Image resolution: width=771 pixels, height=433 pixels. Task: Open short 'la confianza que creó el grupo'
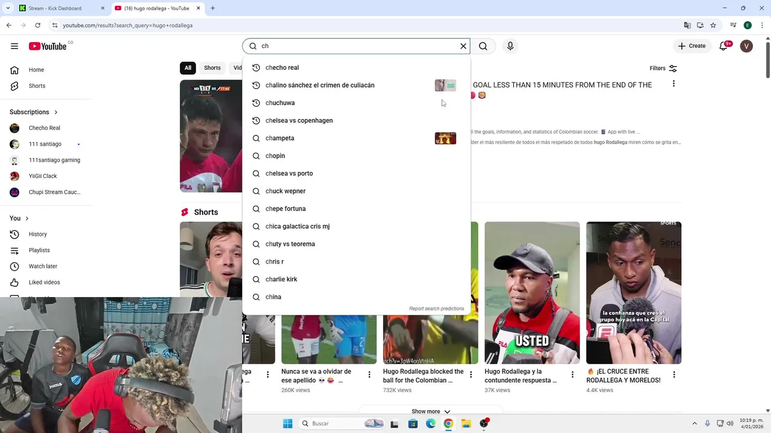point(634,293)
